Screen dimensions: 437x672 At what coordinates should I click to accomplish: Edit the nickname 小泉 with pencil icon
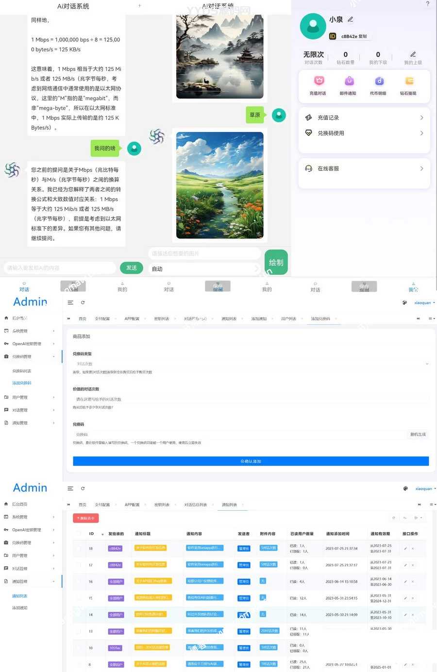[x=350, y=19]
